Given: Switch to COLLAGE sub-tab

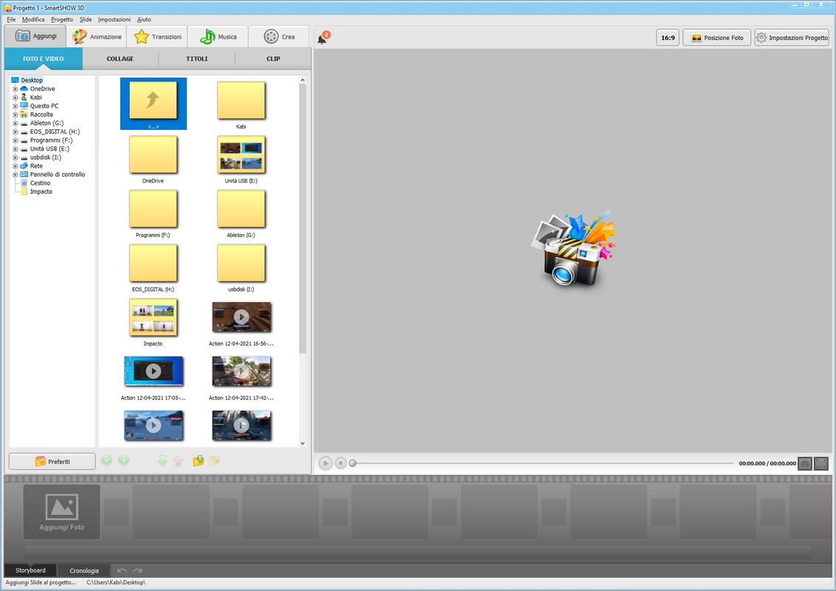Looking at the screenshot, I should pyautogui.click(x=120, y=58).
